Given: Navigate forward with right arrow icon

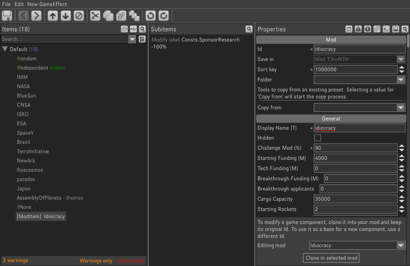Looking at the screenshot, I should tap(36, 16).
